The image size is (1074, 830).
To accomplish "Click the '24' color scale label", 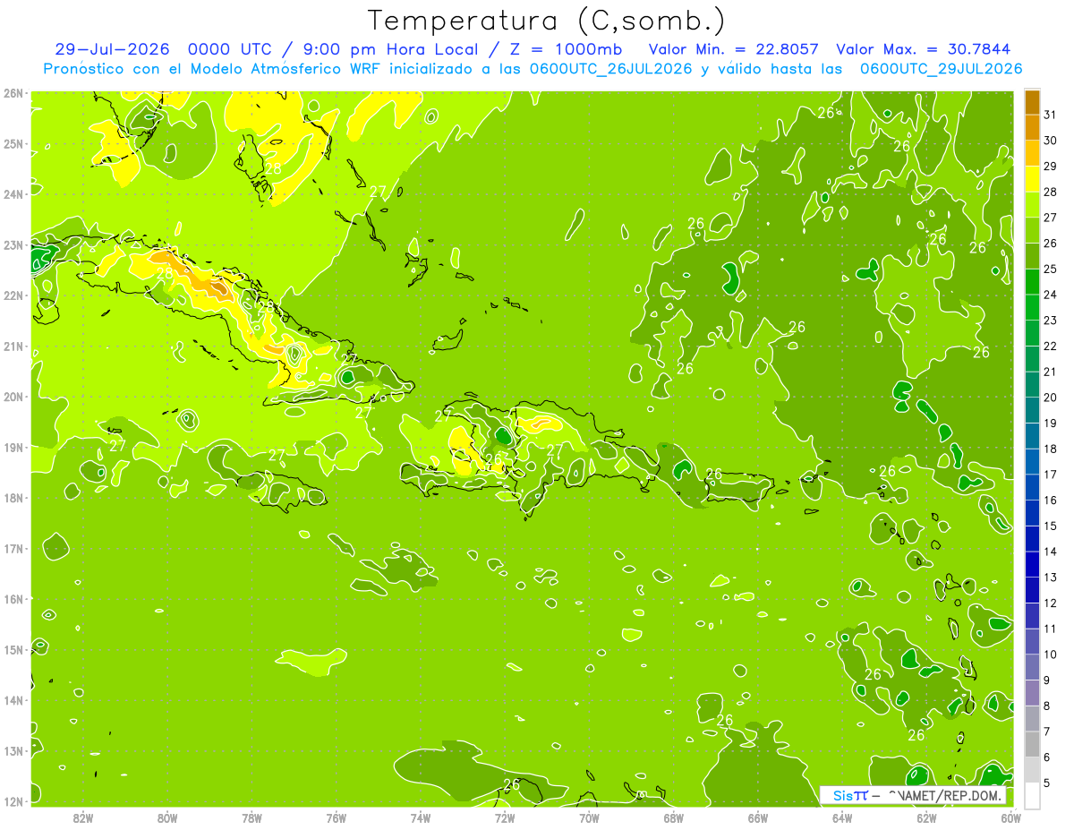I will coord(1051,295).
